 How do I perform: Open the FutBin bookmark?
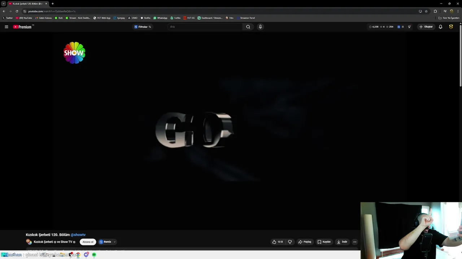click(175, 18)
